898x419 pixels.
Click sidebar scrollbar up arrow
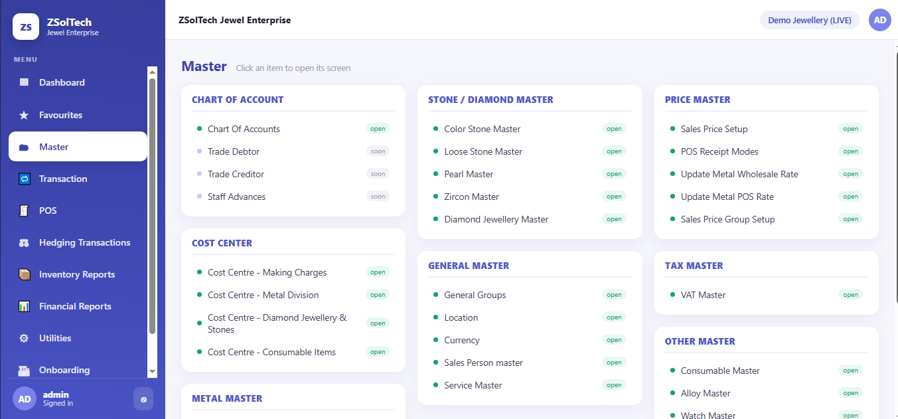(x=152, y=72)
